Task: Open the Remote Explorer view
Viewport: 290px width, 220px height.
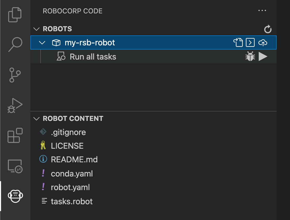Action: point(15,166)
